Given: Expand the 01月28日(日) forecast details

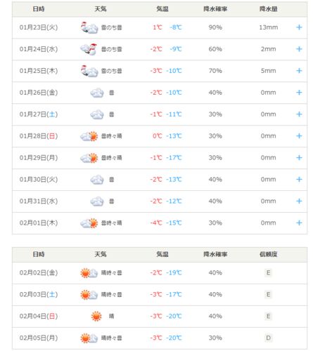Looking at the screenshot, I should point(299,136).
